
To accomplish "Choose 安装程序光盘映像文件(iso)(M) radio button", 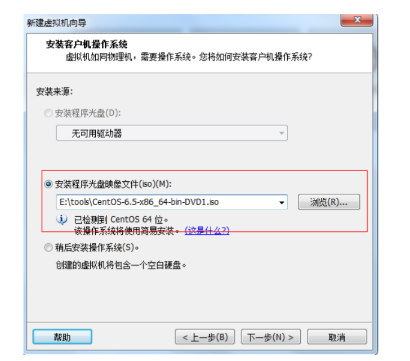I will pos(48,184).
